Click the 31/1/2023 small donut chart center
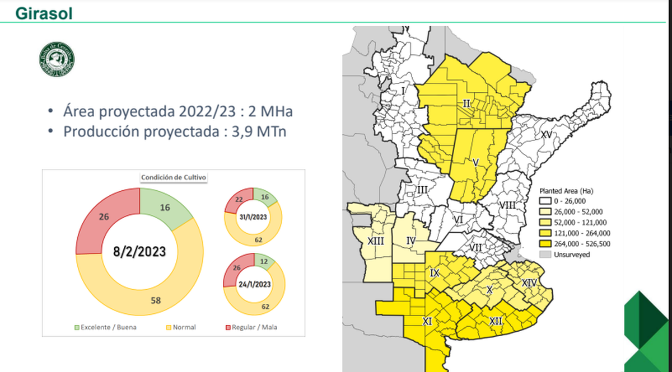The image size is (672, 372). click(x=253, y=217)
